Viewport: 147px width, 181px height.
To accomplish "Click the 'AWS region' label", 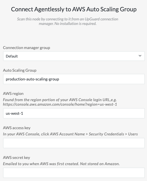I will (13, 93).
